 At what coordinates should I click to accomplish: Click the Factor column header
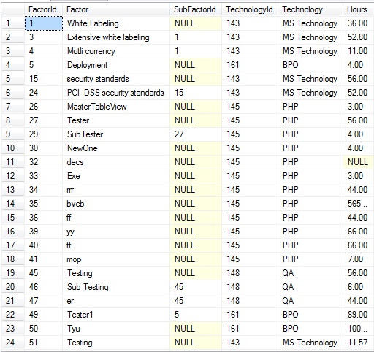(116, 9)
